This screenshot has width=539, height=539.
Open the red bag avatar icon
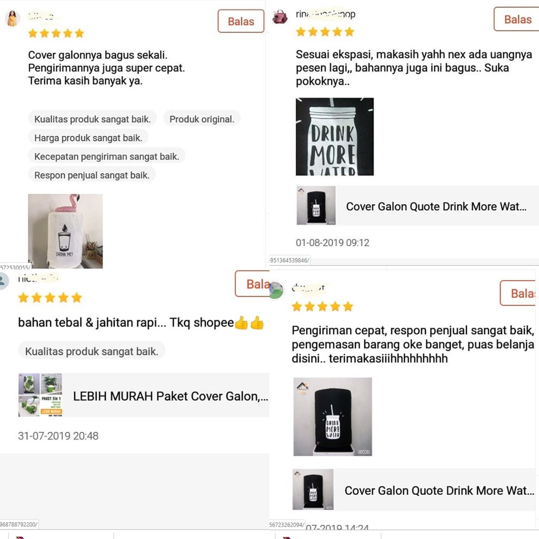click(x=280, y=16)
